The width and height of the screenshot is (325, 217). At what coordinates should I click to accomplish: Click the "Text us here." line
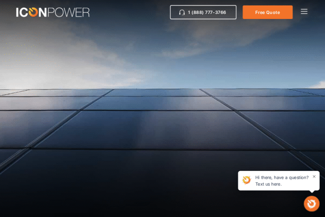268,184
